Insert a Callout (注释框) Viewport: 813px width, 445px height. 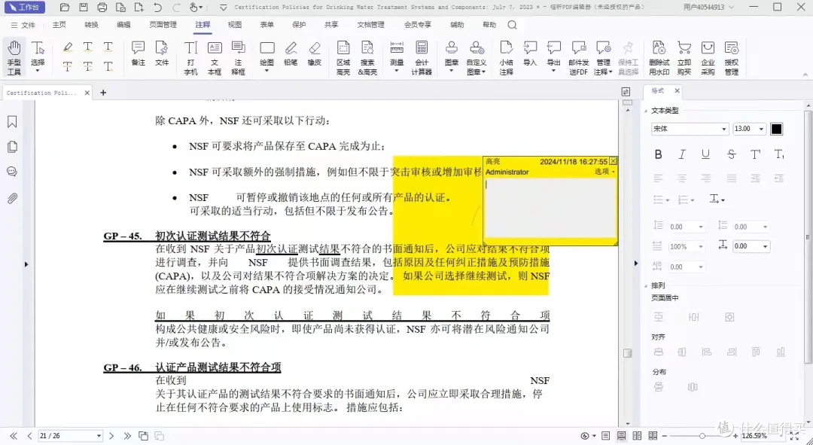click(x=239, y=57)
